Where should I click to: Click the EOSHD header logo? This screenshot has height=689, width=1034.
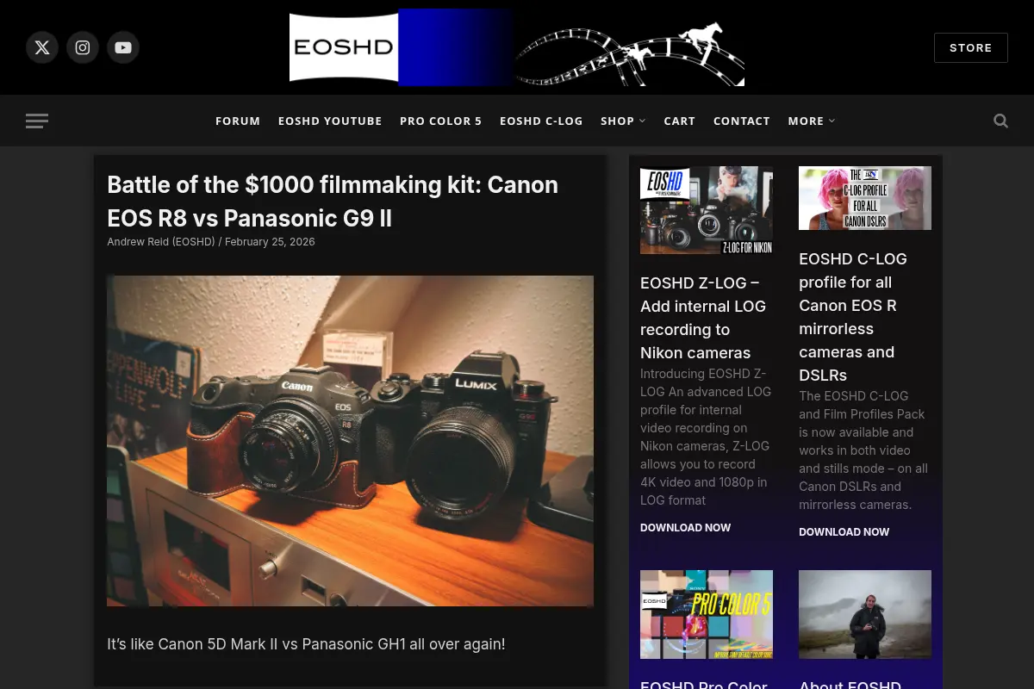pyautogui.click(x=517, y=47)
